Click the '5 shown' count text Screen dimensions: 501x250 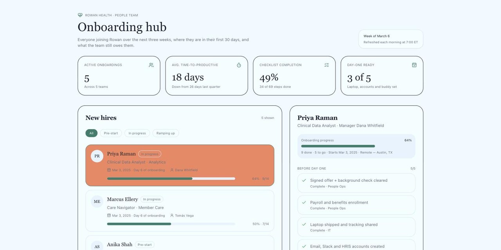[x=268, y=118]
